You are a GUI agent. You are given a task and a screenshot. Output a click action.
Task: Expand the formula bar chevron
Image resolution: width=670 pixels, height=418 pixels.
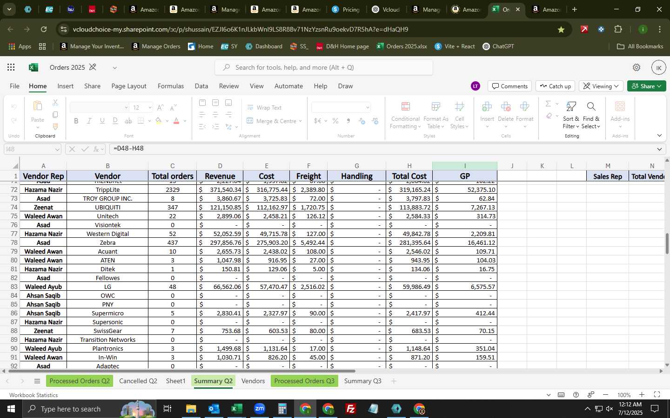pos(659,149)
